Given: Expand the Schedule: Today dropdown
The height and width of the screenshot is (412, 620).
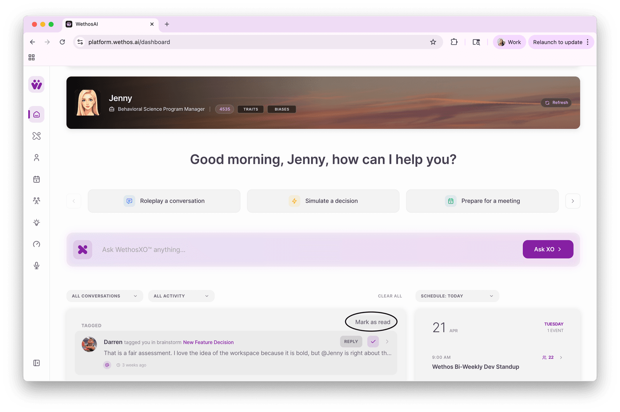Looking at the screenshot, I should tap(457, 296).
